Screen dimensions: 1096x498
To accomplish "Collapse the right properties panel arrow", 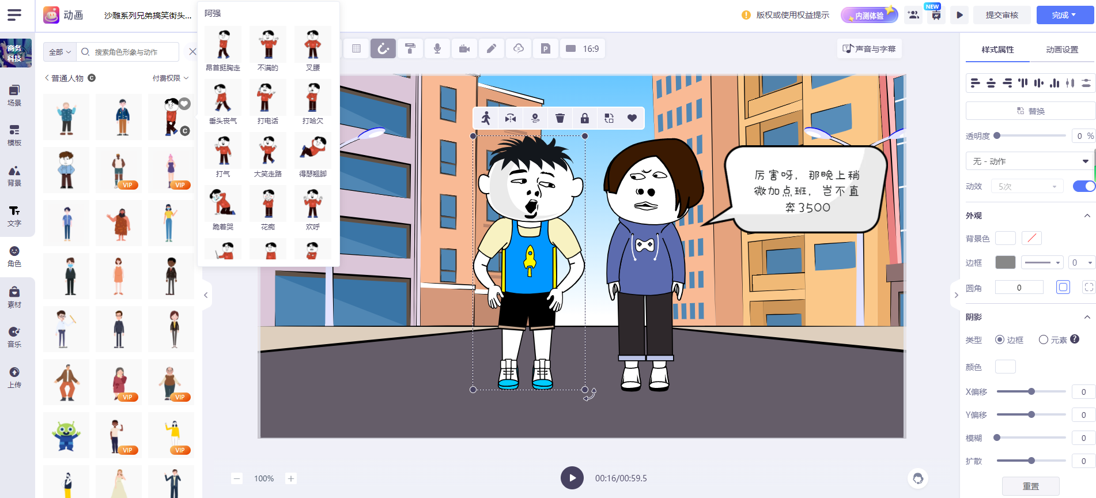I will (x=956, y=295).
